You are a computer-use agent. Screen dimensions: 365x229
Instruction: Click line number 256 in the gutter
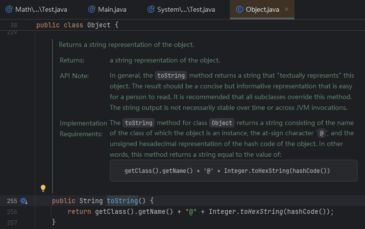[x=12, y=211]
